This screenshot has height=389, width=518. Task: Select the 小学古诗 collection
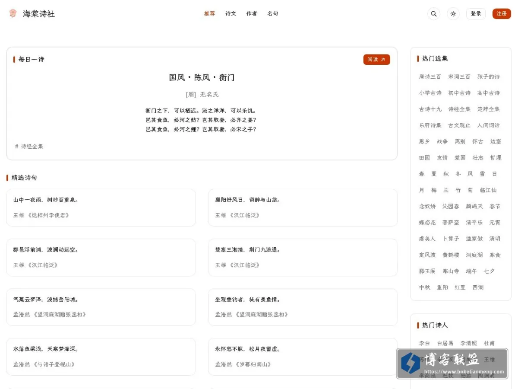[x=430, y=93]
